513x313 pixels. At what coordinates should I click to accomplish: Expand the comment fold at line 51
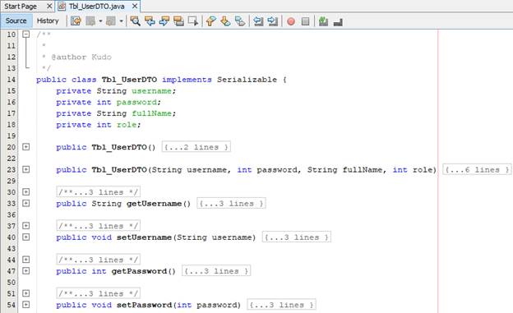[25, 293]
